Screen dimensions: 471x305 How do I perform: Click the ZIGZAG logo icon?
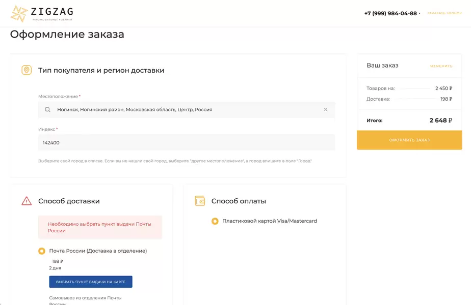19,14
